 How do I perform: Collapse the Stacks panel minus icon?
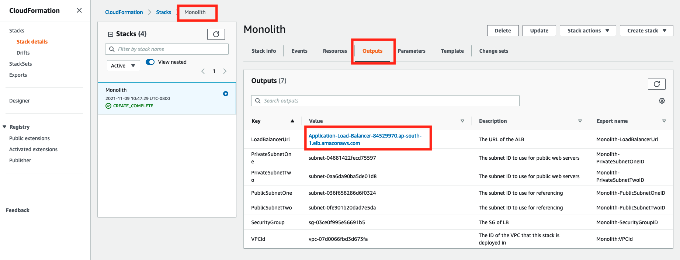coord(110,34)
